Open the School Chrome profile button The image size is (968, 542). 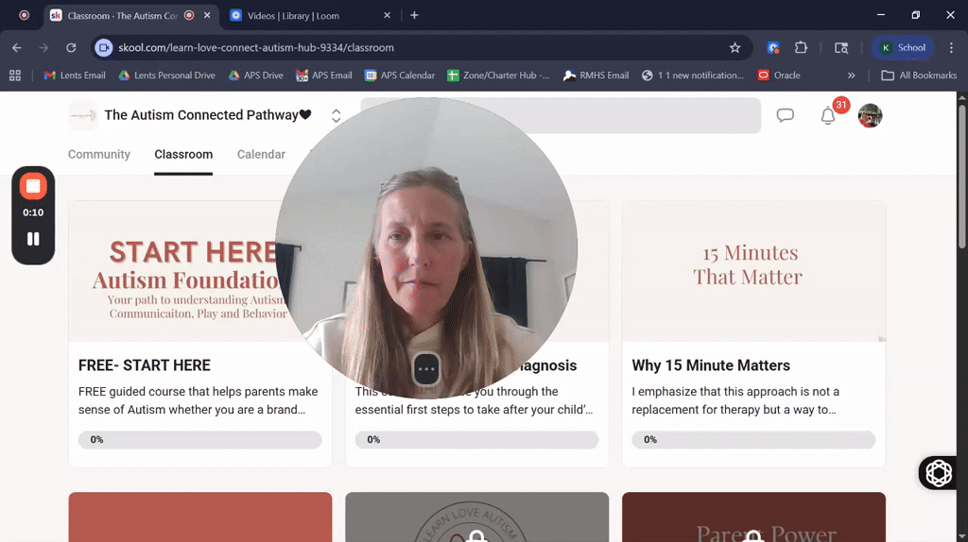[903, 47]
